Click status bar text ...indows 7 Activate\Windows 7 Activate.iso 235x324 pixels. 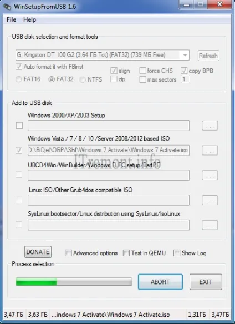click(111, 315)
